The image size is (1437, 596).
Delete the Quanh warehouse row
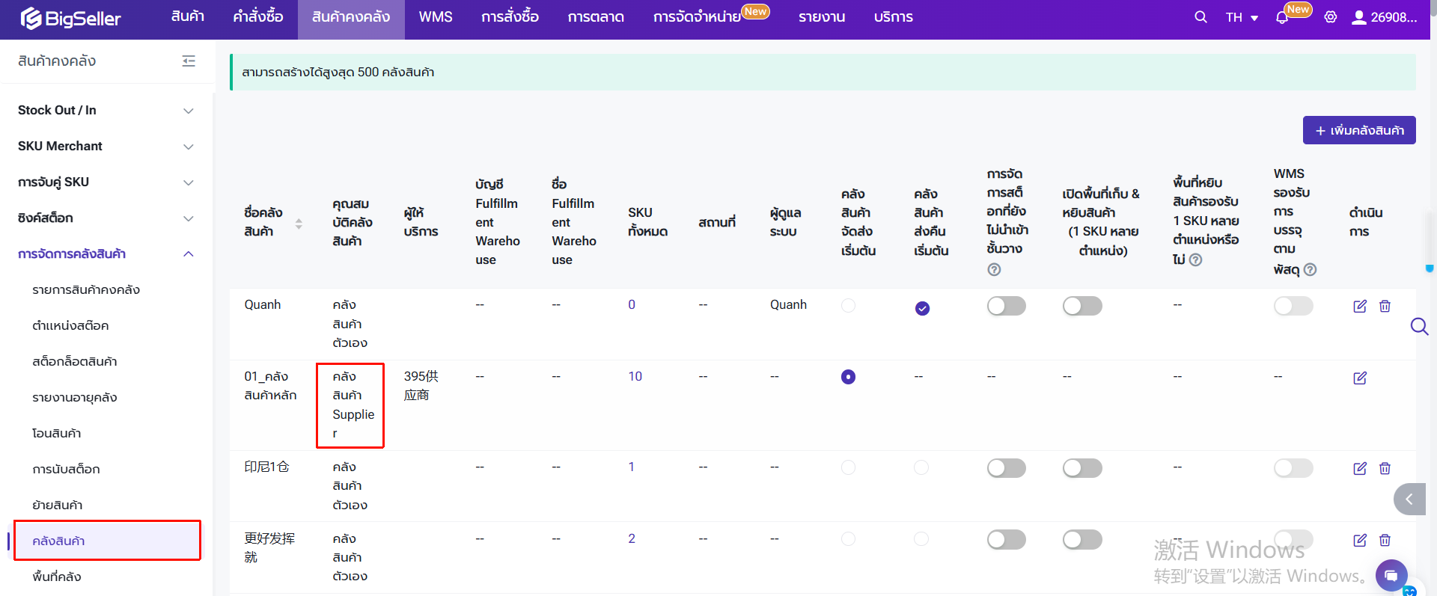tap(1385, 306)
